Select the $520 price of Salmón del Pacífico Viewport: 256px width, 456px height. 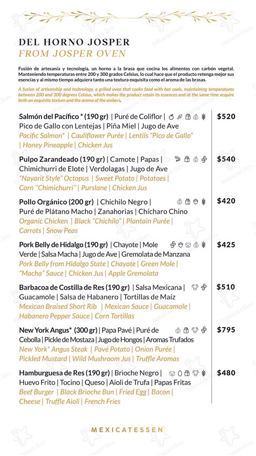click(226, 117)
